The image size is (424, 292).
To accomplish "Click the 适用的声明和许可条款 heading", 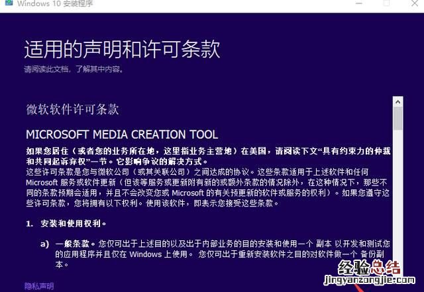I will 122,49.
